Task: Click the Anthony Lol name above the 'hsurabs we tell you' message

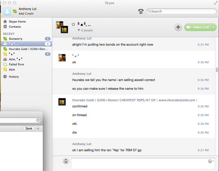Action: (82, 74)
